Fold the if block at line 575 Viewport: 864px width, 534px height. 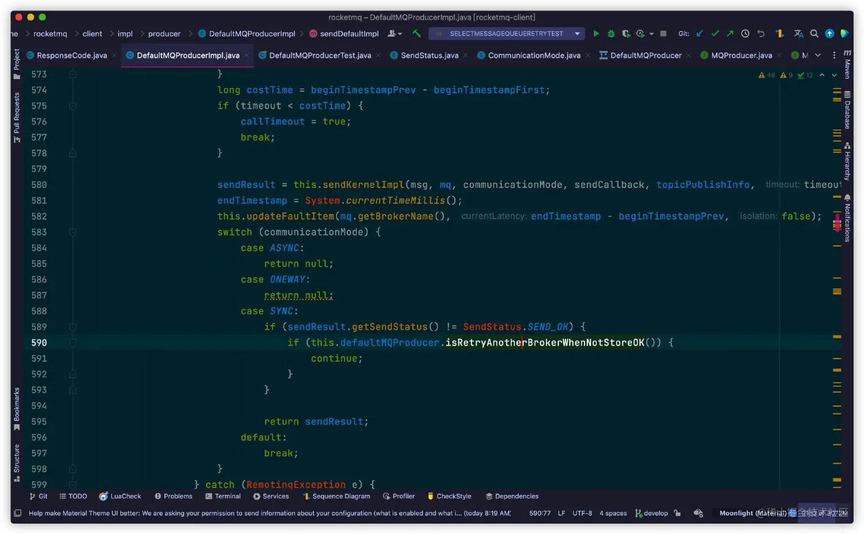coord(73,106)
